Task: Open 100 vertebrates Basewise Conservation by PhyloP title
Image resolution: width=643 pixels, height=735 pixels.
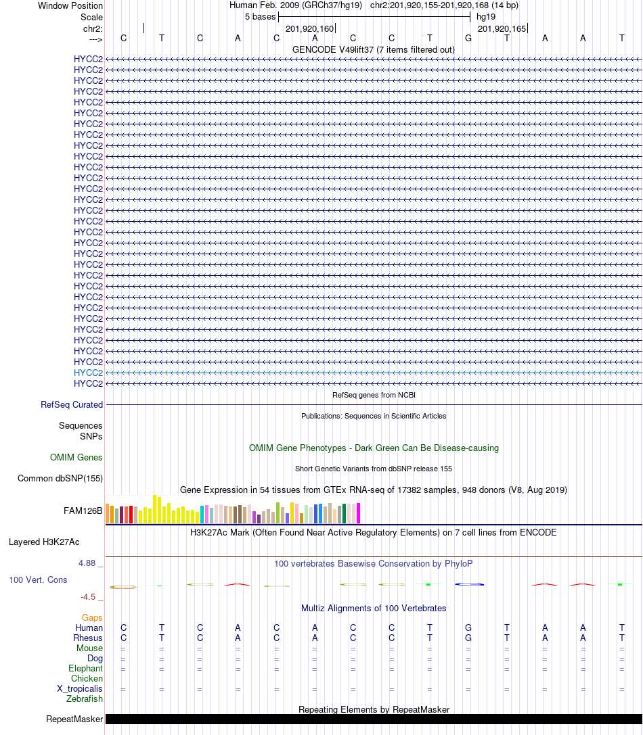Action: click(374, 563)
